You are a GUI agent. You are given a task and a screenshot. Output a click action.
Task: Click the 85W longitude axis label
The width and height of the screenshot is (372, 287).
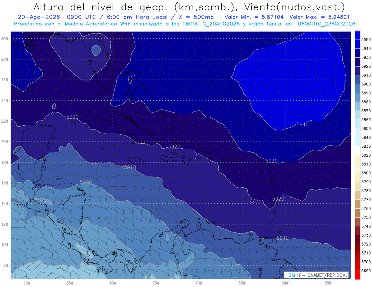tap(70, 283)
